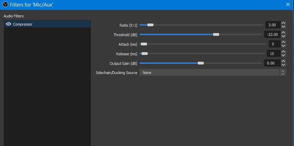Focus the Output Gain value field 0.00
This screenshot has height=146, width=294.
pos(272,63)
